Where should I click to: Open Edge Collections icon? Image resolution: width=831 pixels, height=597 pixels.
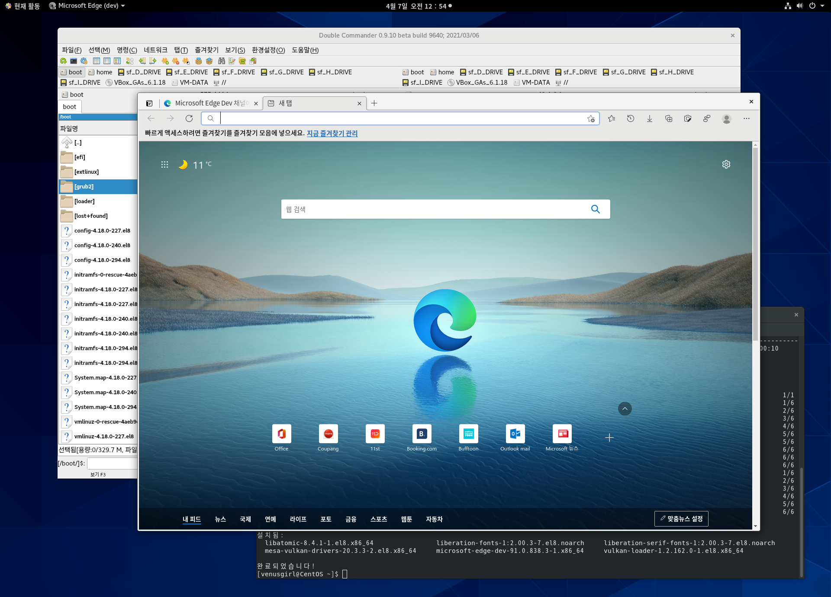(669, 118)
